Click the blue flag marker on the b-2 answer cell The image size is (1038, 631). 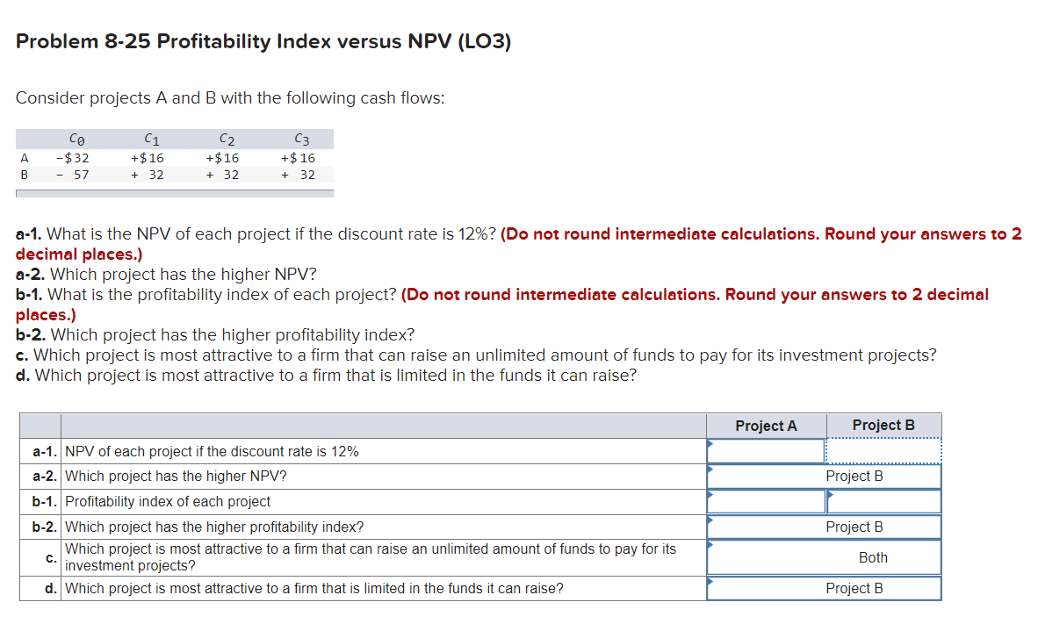(710, 519)
